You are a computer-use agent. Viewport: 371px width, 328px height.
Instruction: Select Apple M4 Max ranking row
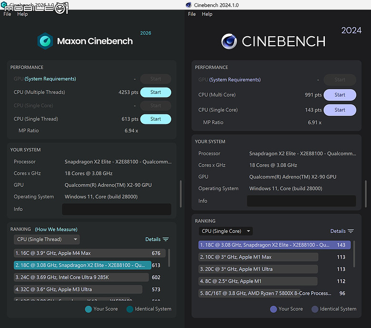(89, 253)
